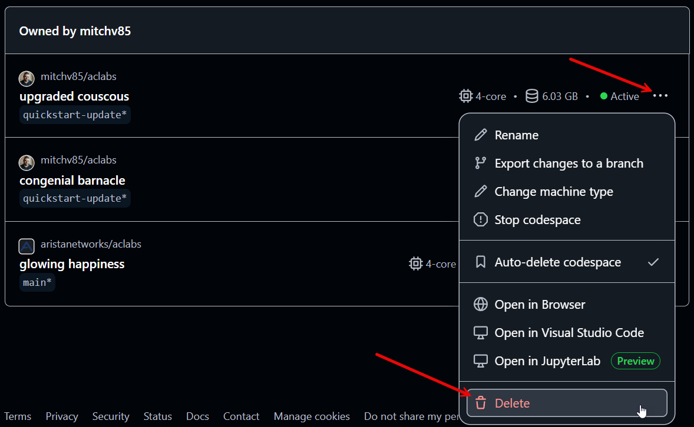Click the Manage cookies footer link
The image size is (694, 427).
coord(312,416)
